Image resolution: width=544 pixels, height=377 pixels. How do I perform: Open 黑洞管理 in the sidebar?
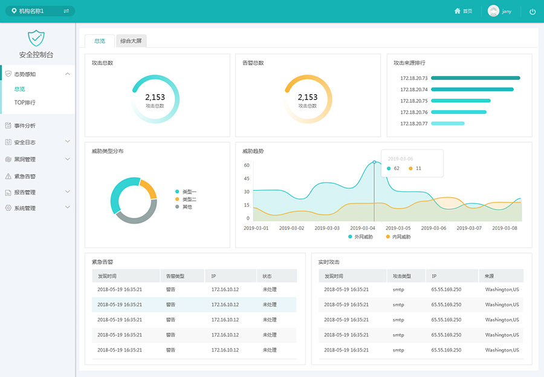pos(25,159)
